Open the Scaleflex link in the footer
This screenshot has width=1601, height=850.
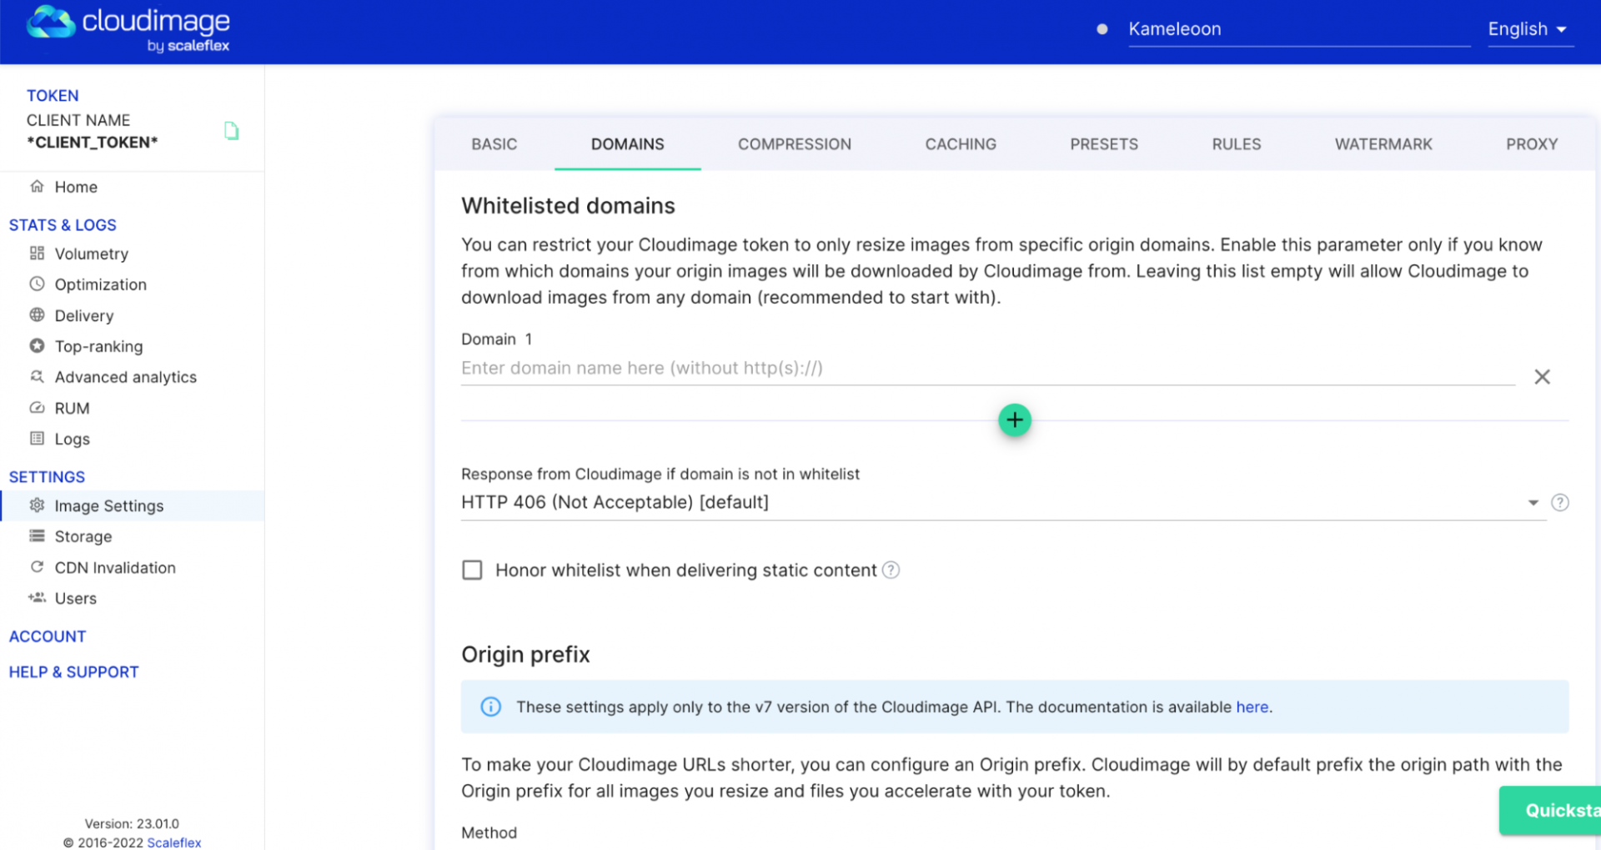coord(174,842)
